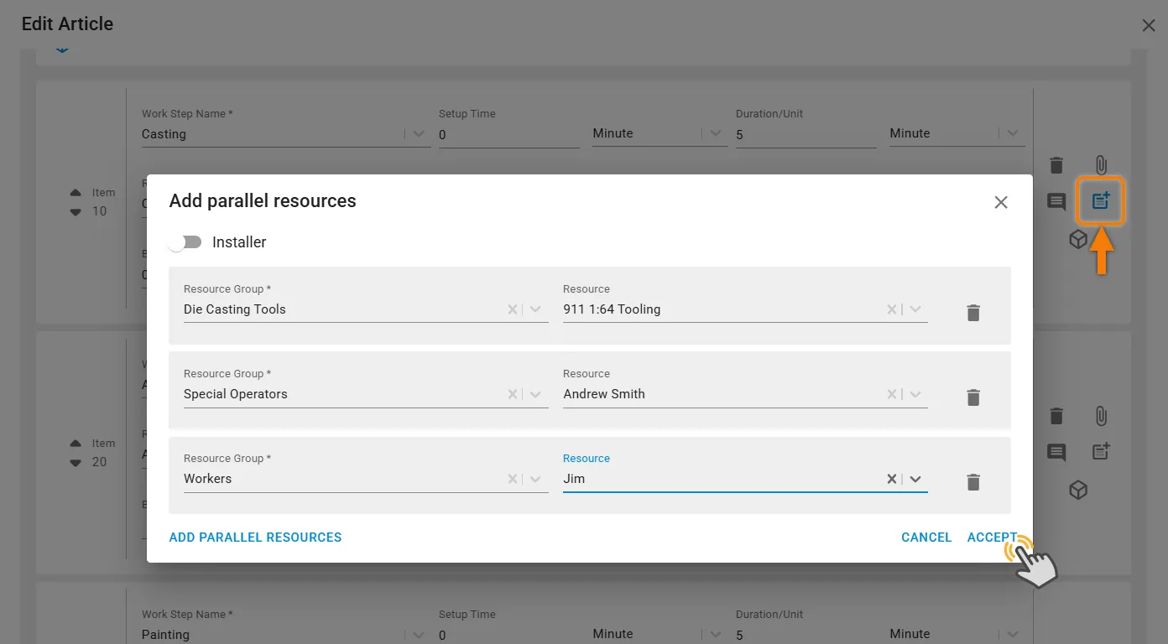This screenshot has height=644, width=1168.
Task: Move item 10 up
Action: (76, 193)
